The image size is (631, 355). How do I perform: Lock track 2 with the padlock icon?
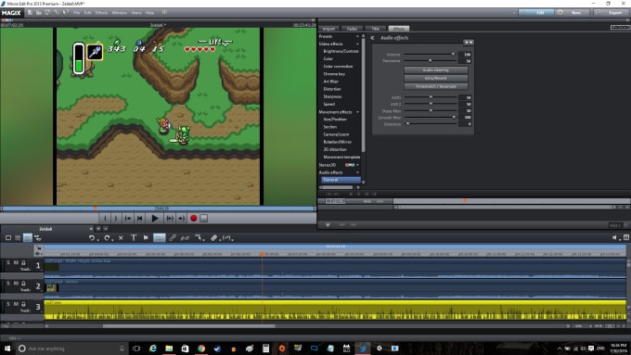(23, 284)
